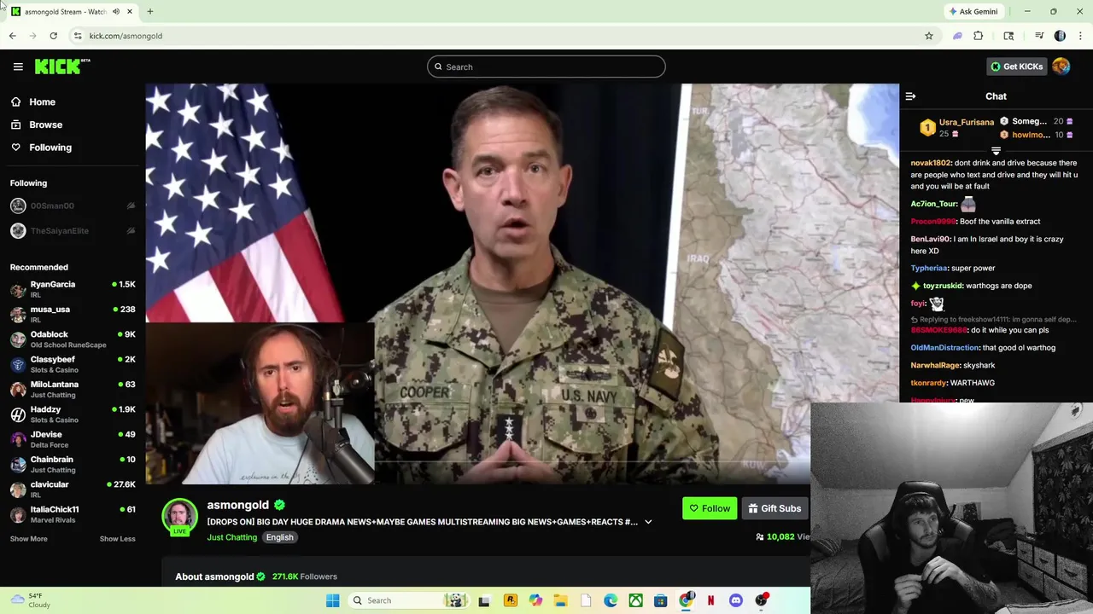
Task: Click username OldManDistraction in chat
Action: 944,348
